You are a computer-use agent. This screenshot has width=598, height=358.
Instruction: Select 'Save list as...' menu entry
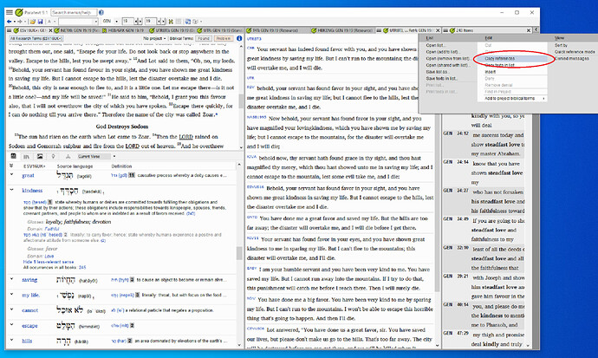(437, 72)
